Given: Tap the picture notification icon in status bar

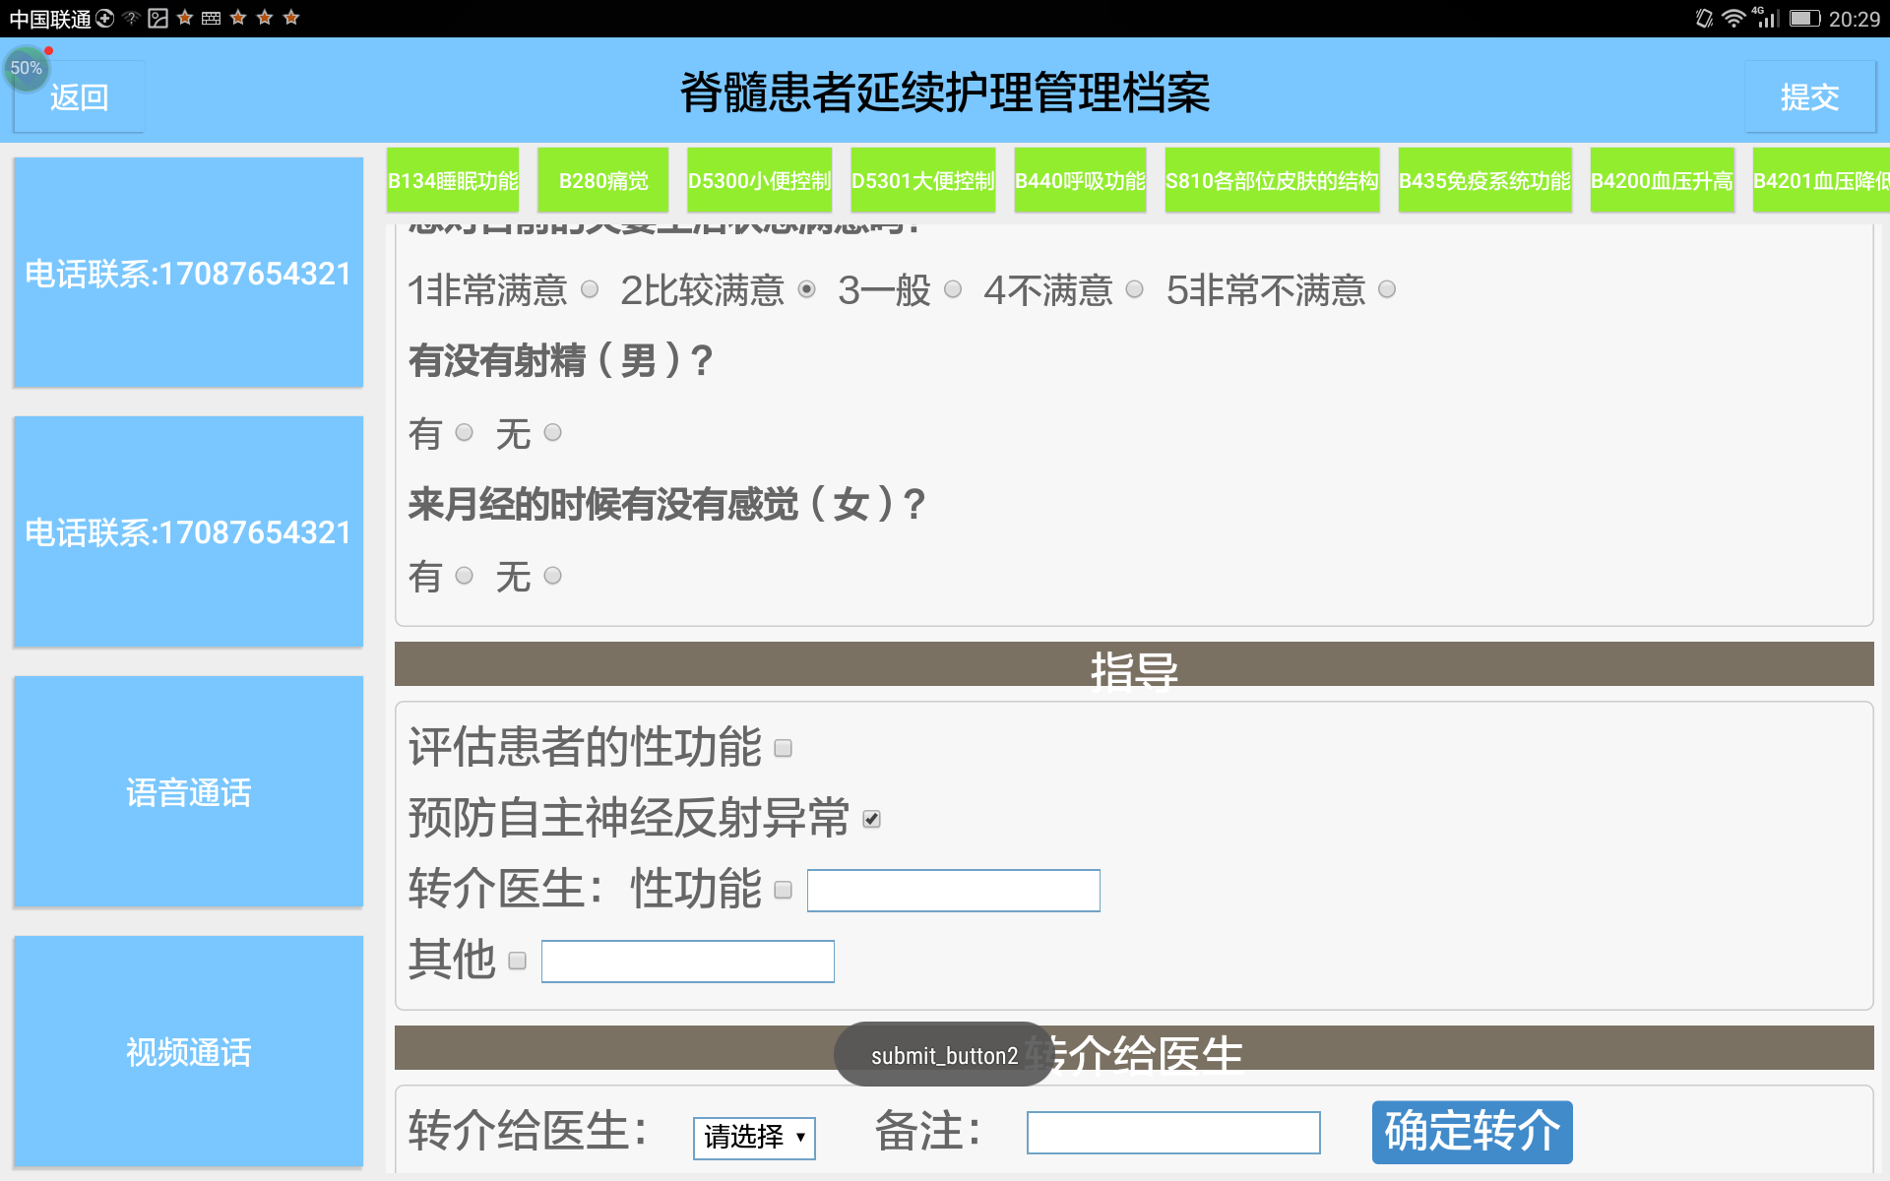Looking at the screenshot, I should pyautogui.click(x=158, y=19).
